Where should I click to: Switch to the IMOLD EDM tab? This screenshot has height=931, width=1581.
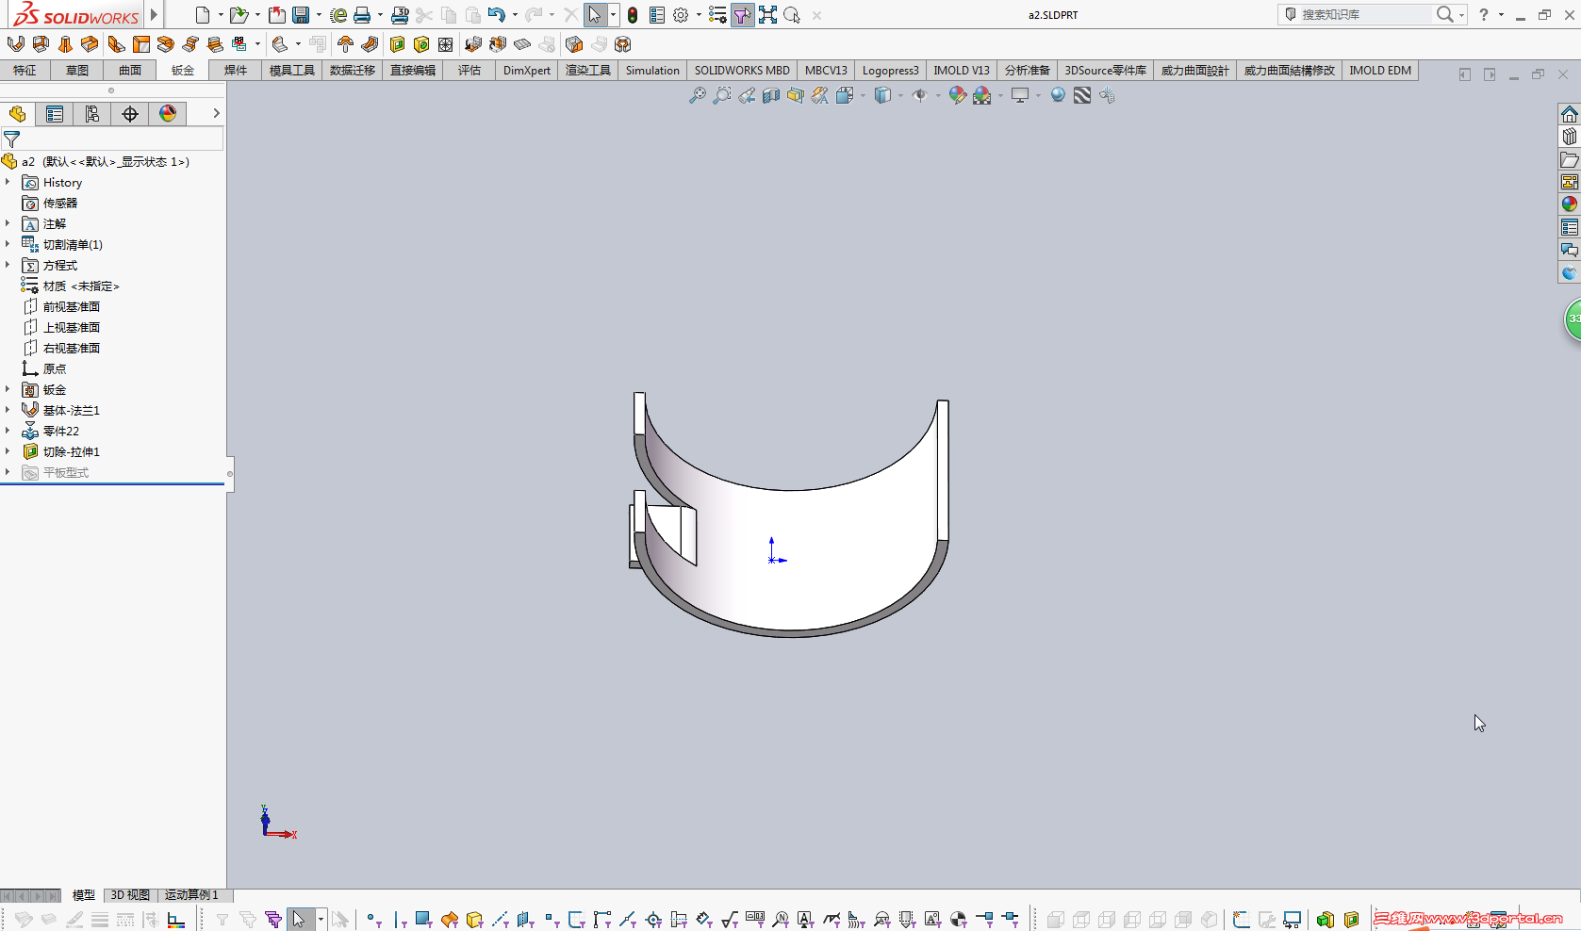1380,71
